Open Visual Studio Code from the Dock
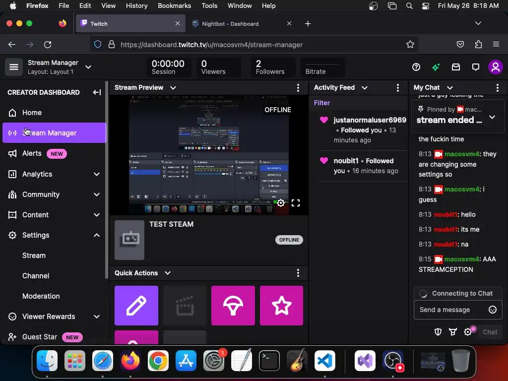 [x=325, y=360]
